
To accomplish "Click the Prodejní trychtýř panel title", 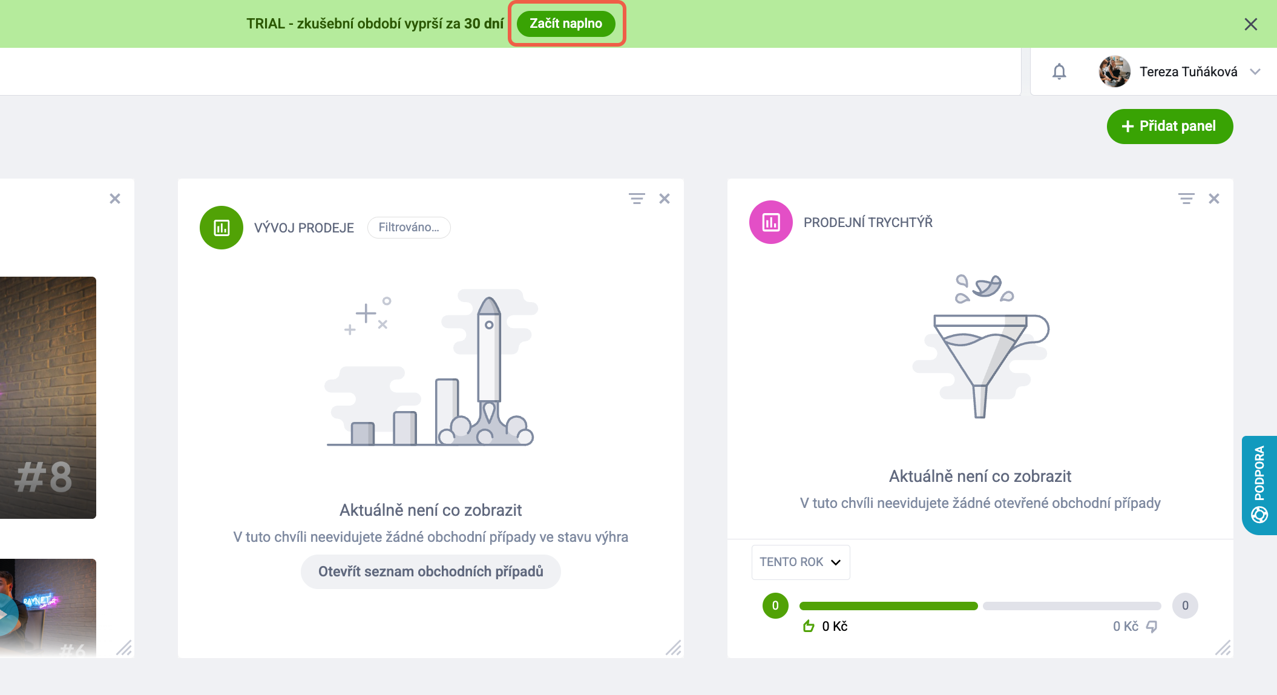I will pyautogui.click(x=868, y=222).
